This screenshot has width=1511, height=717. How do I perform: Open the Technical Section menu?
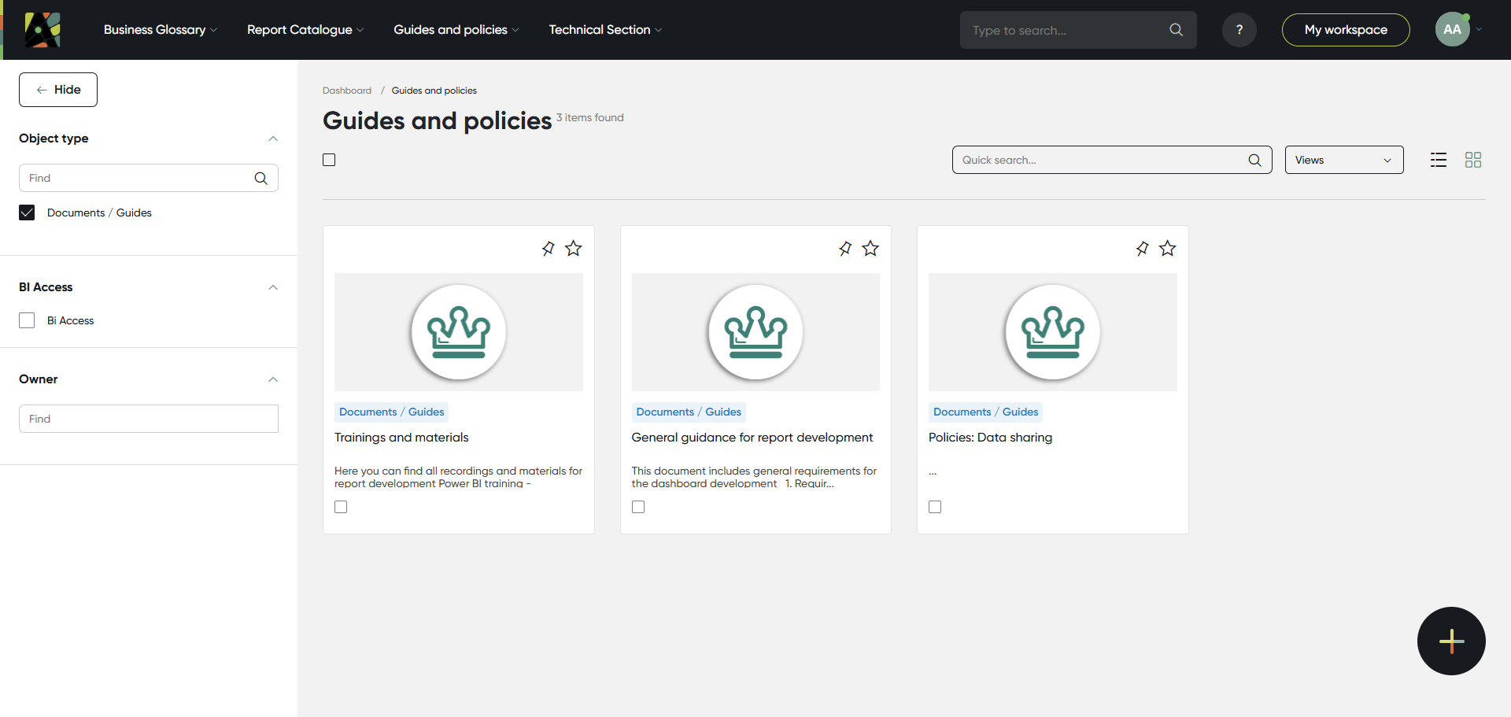point(604,30)
